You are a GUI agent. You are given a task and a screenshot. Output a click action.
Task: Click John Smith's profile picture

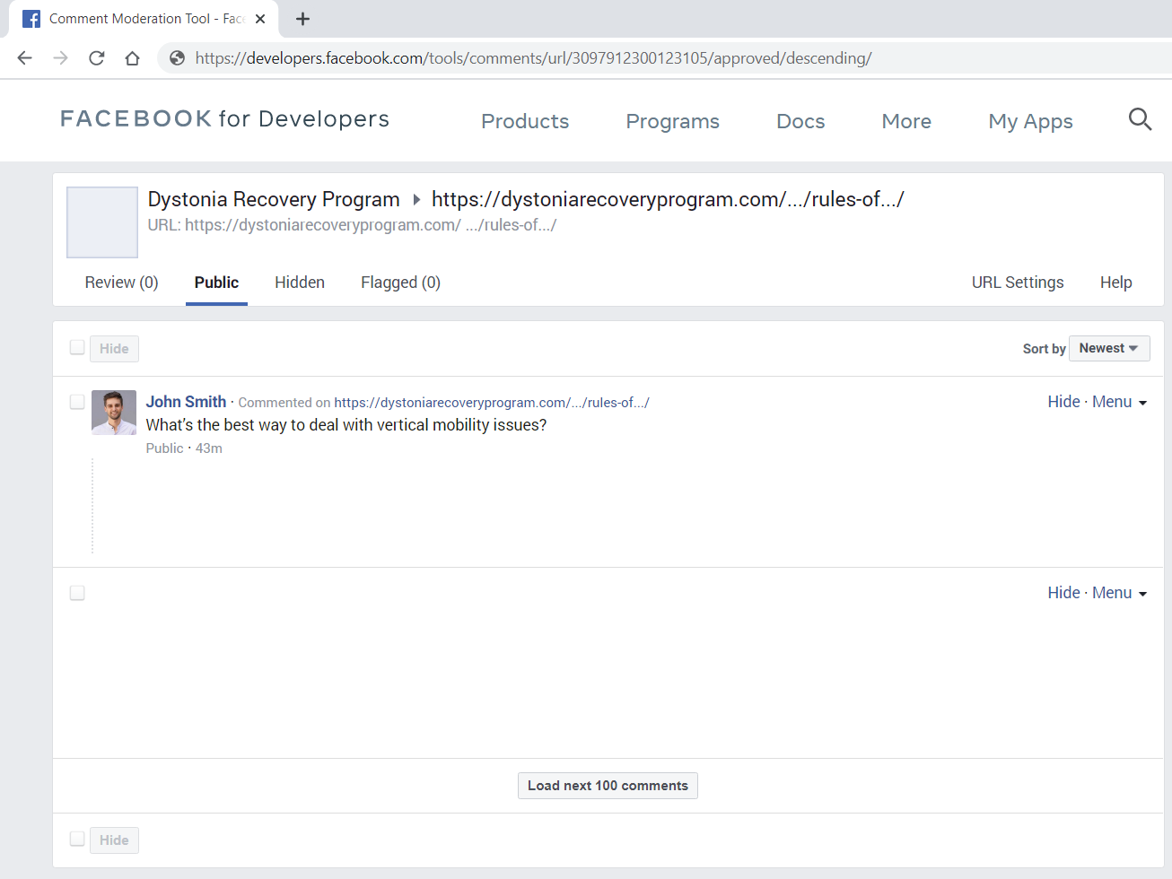[114, 413]
